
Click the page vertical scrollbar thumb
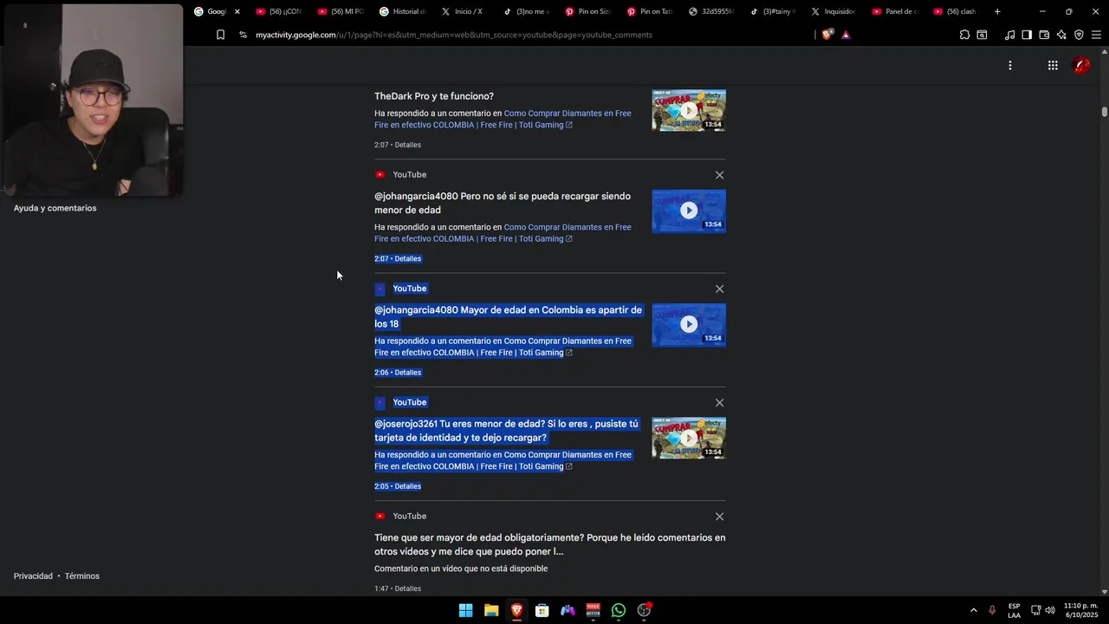tap(1105, 112)
